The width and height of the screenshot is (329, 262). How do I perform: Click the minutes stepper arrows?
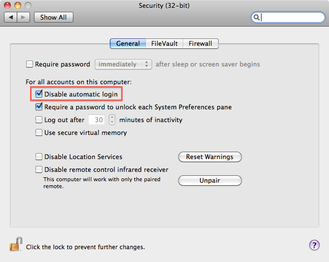click(112, 120)
